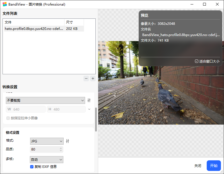The width and height of the screenshot is (224, 174).
Task: Expand size presets chevron beside H field
Action: tap(89, 109)
